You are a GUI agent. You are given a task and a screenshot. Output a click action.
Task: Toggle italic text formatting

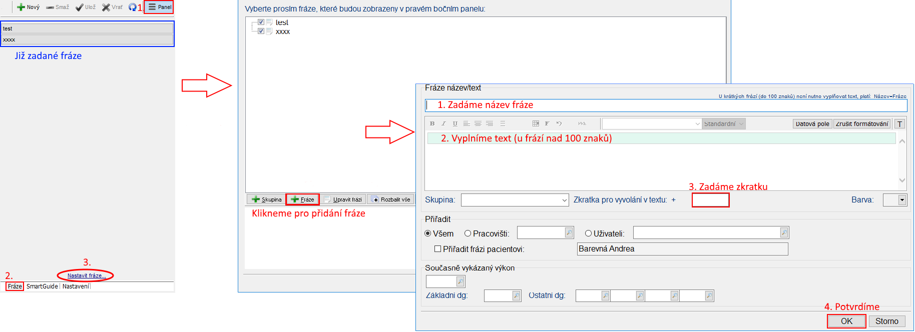tap(443, 123)
